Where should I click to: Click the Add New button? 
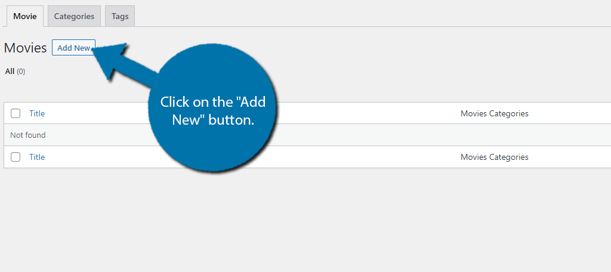pyautogui.click(x=73, y=48)
